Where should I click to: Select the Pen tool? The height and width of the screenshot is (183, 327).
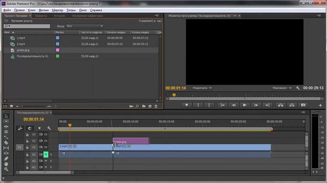point(6,159)
